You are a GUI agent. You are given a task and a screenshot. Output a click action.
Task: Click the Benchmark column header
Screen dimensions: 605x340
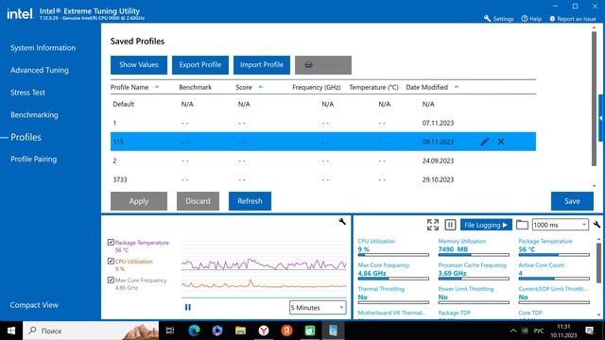pos(196,87)
